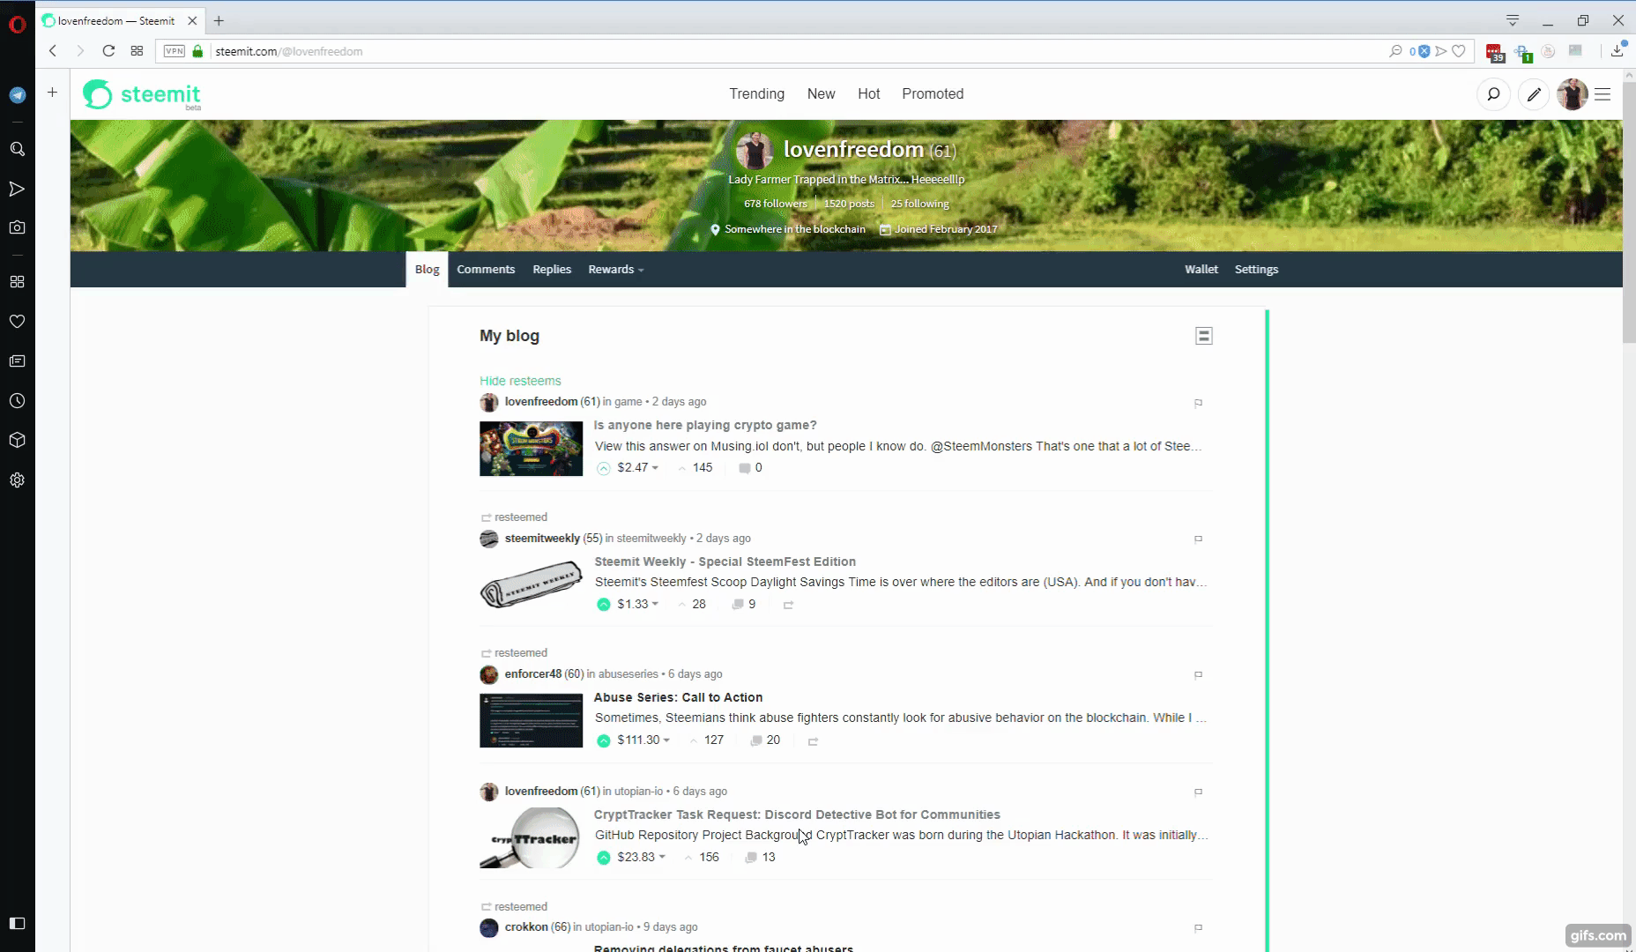The height and width of the screenshot is (952, 1636).
Task: Expand the 145 votes list
Action: (695, 468)
